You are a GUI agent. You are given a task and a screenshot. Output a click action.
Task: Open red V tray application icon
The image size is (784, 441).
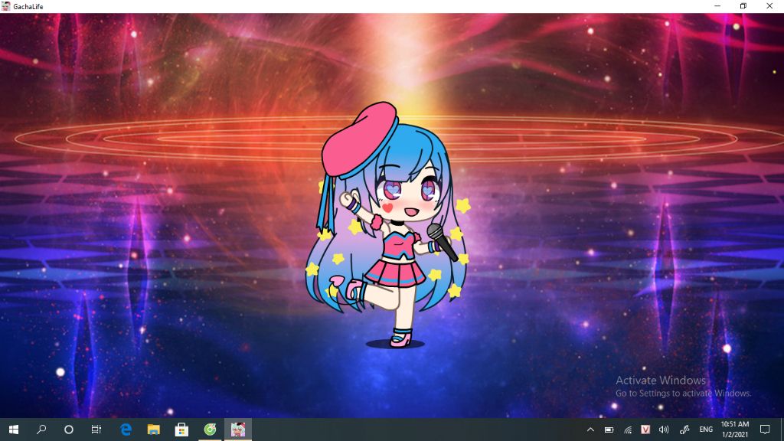(645, 430)
